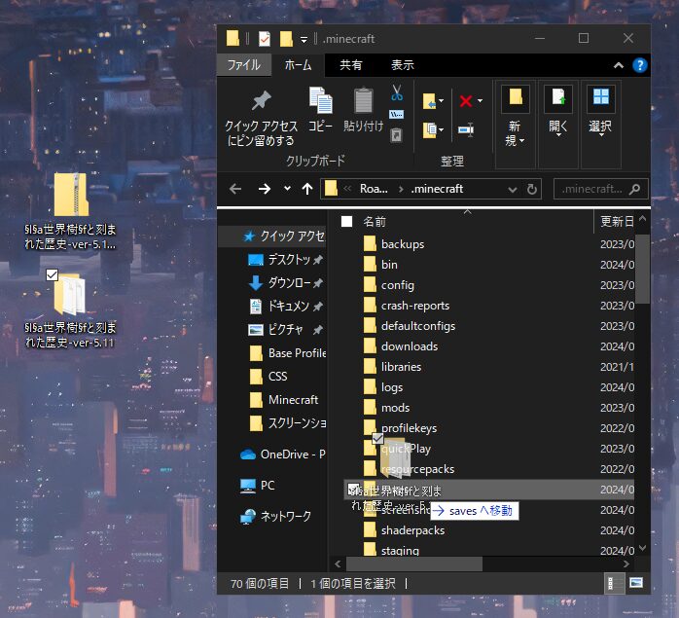Click the horizontal scrollbar thumb
The width and height of the screenshot is (679, 618).
[414, 563]
